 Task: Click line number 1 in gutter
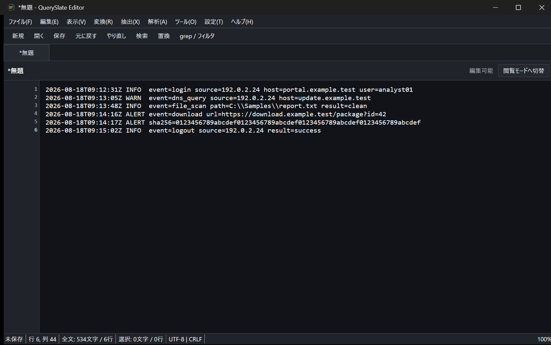pos(36,89)
